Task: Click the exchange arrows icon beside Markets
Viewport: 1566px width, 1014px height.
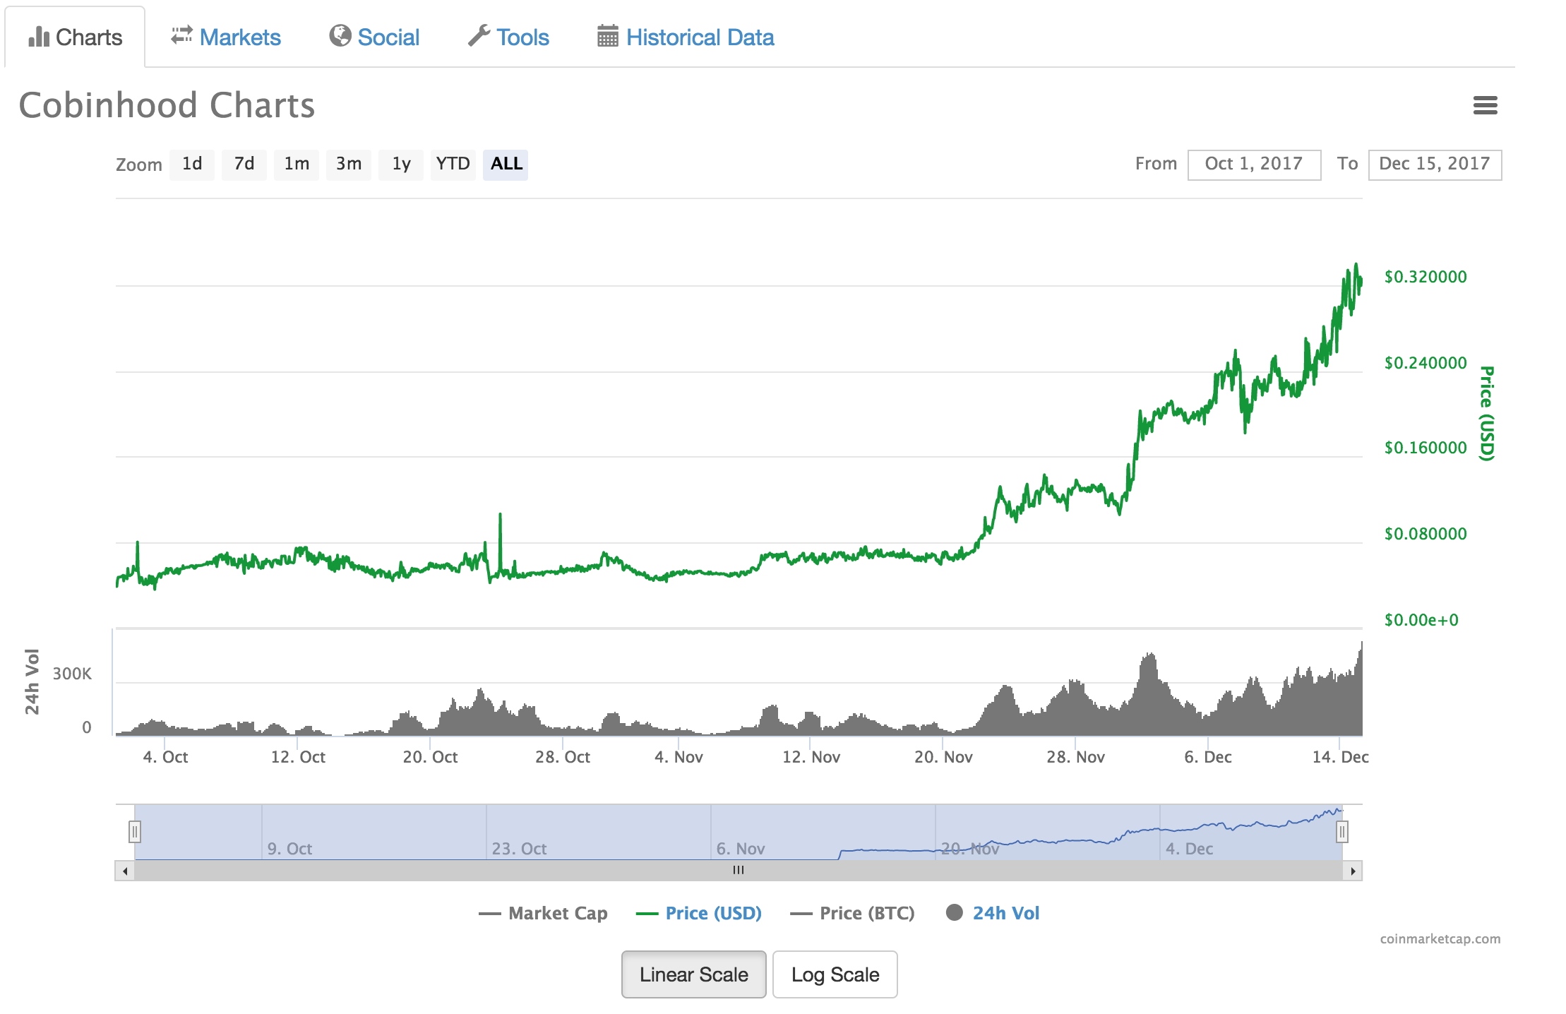Action: 181,35
